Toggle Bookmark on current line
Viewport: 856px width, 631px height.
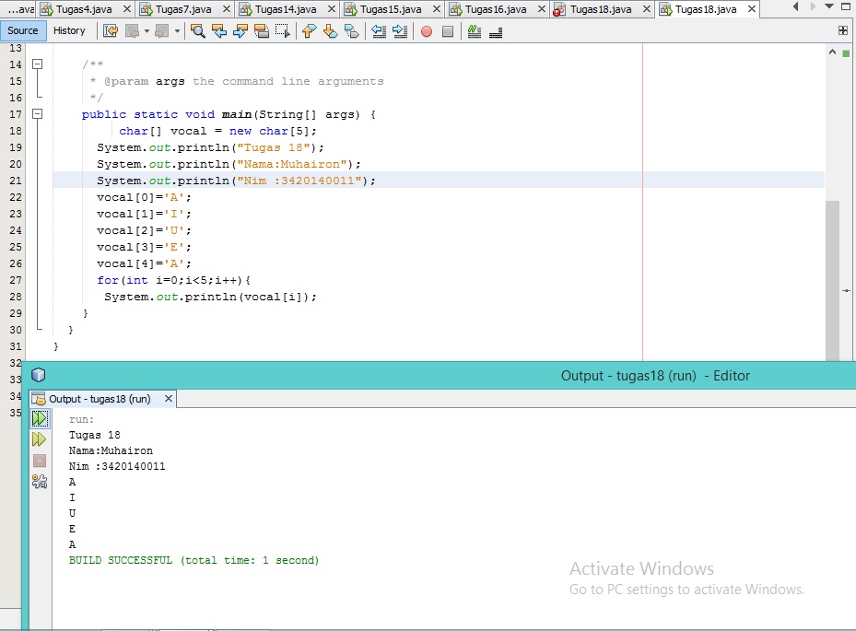(352, 31)
